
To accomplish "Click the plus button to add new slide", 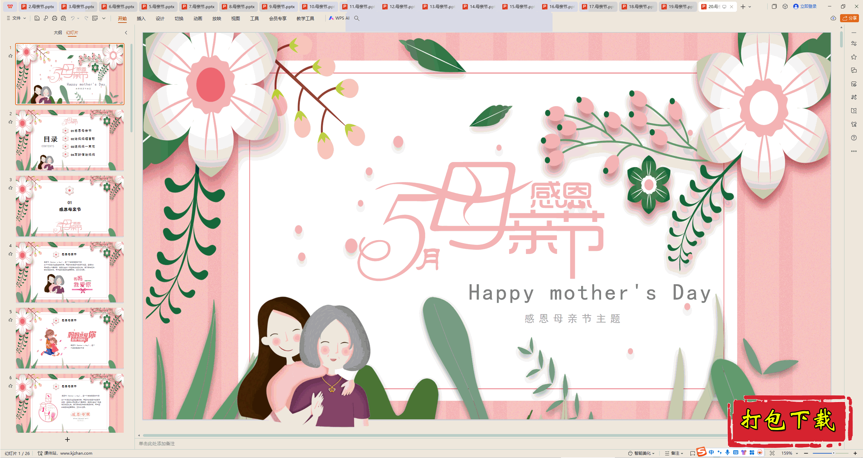I will [67, 439].
